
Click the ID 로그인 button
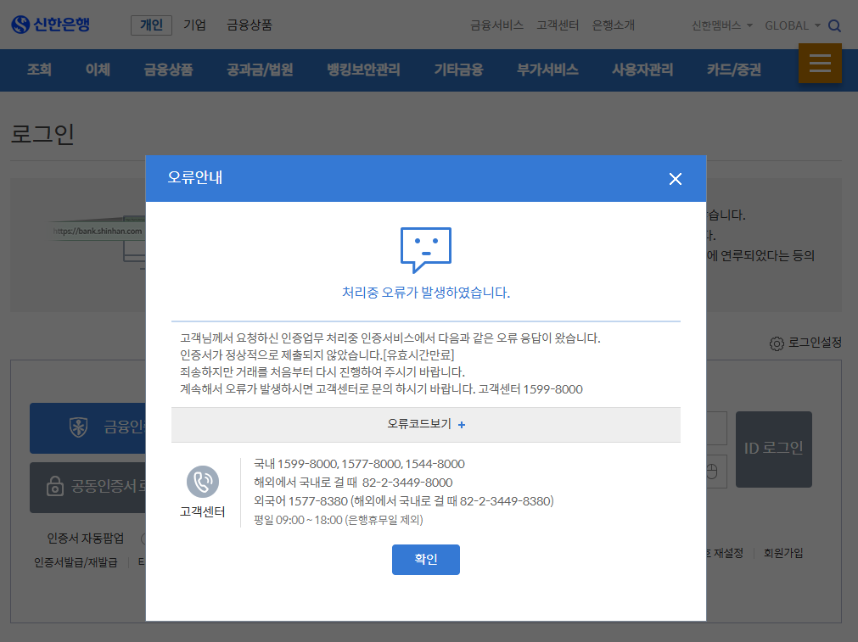[x=773, y=449]
